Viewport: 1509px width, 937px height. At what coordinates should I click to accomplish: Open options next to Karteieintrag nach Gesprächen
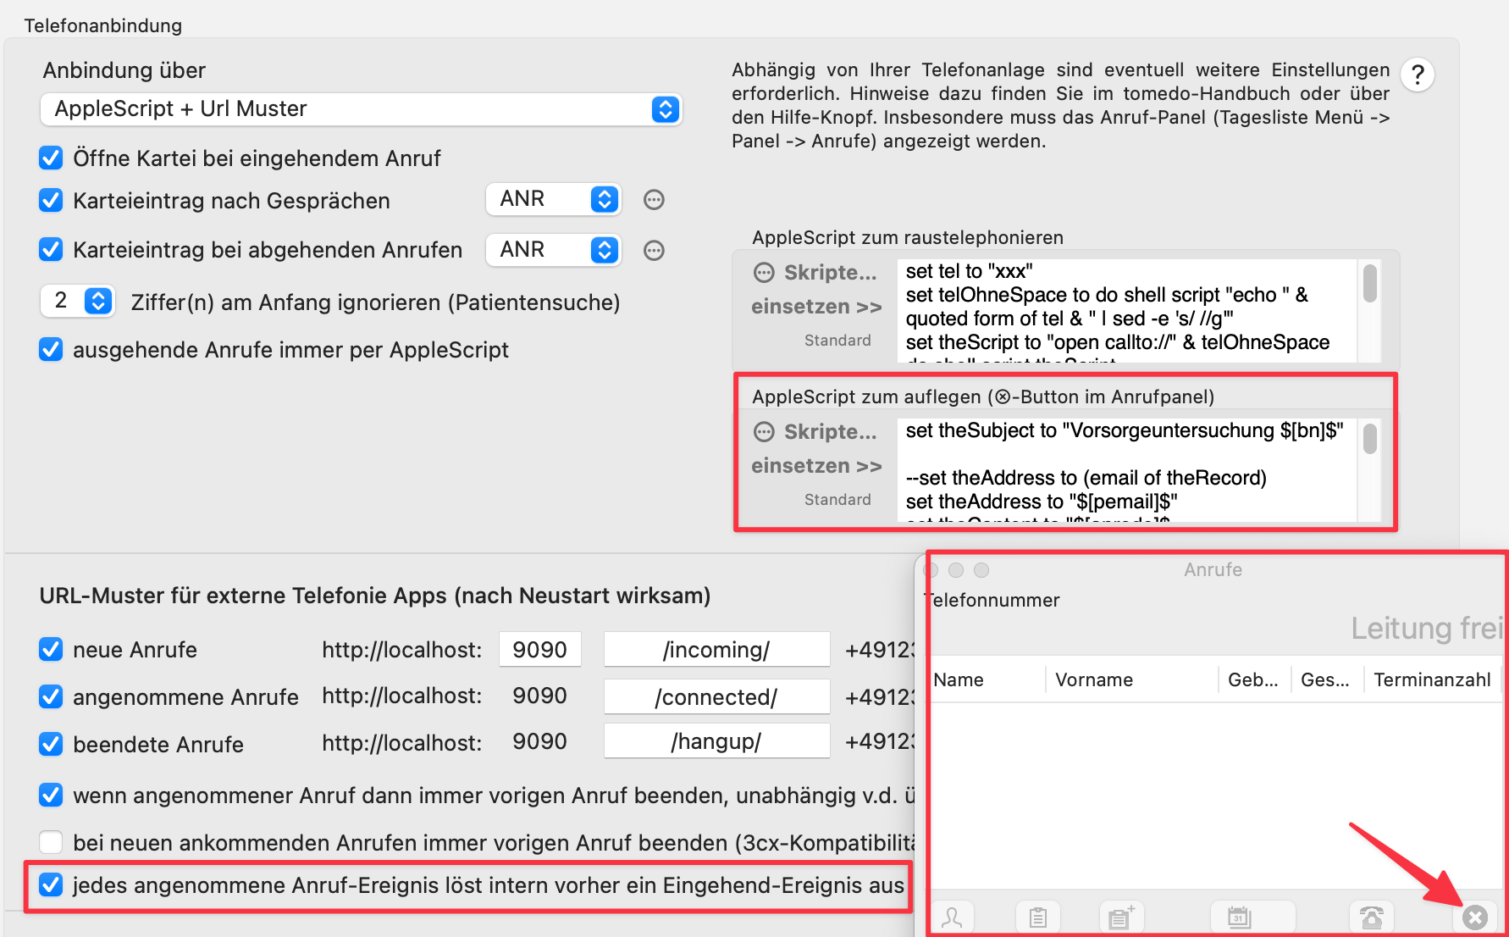pyautogui.click(x=654, y=200)
